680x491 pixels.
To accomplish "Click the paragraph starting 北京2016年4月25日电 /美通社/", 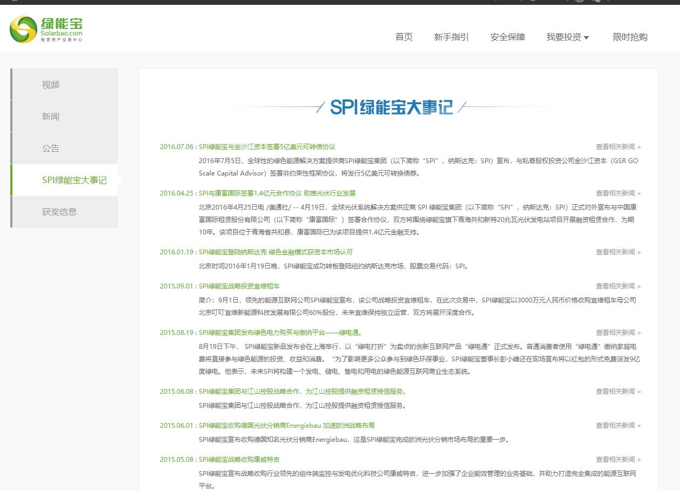I will click(418, 220).
